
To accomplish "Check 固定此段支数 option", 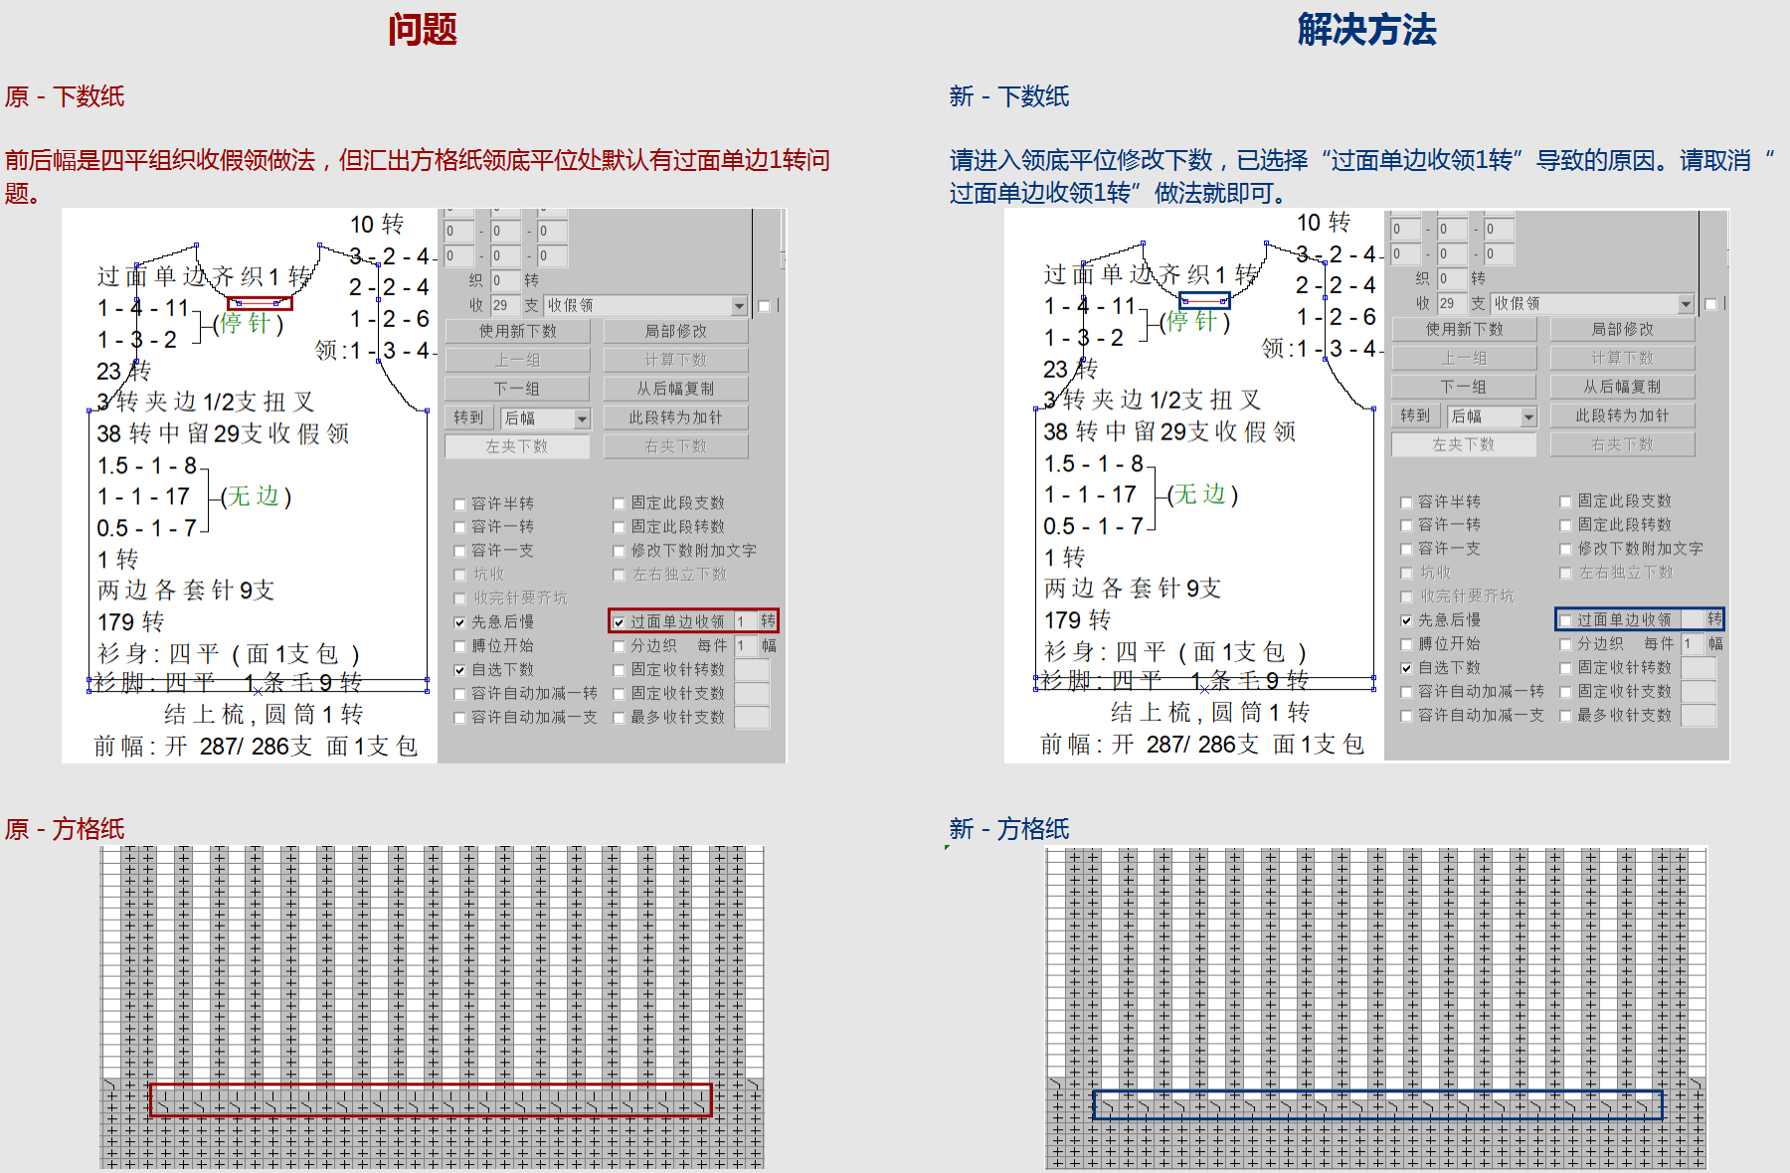I will (620, 502).
